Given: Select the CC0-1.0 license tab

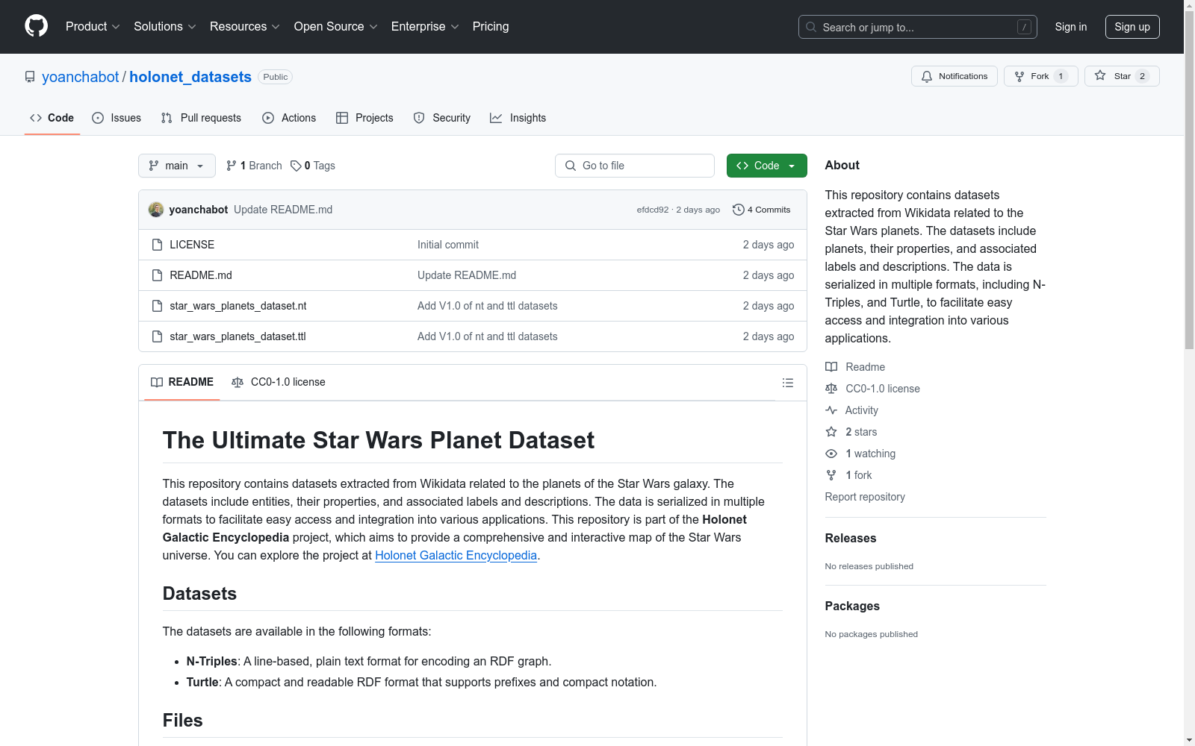Looking at the screenshot, I should click(x=279, y=382).
